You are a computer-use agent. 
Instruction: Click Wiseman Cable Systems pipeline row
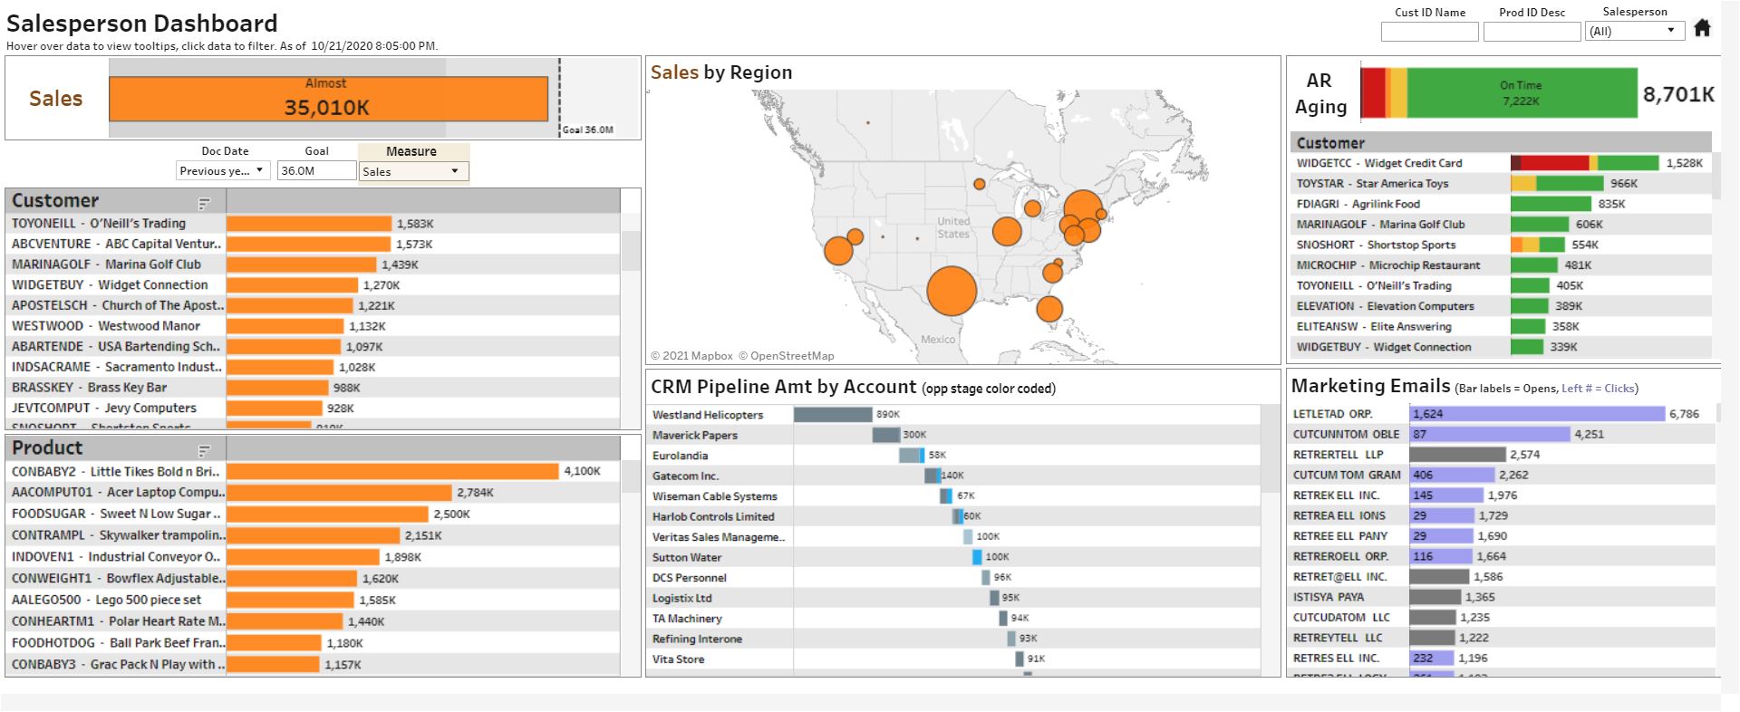click(x=954, y=496)
